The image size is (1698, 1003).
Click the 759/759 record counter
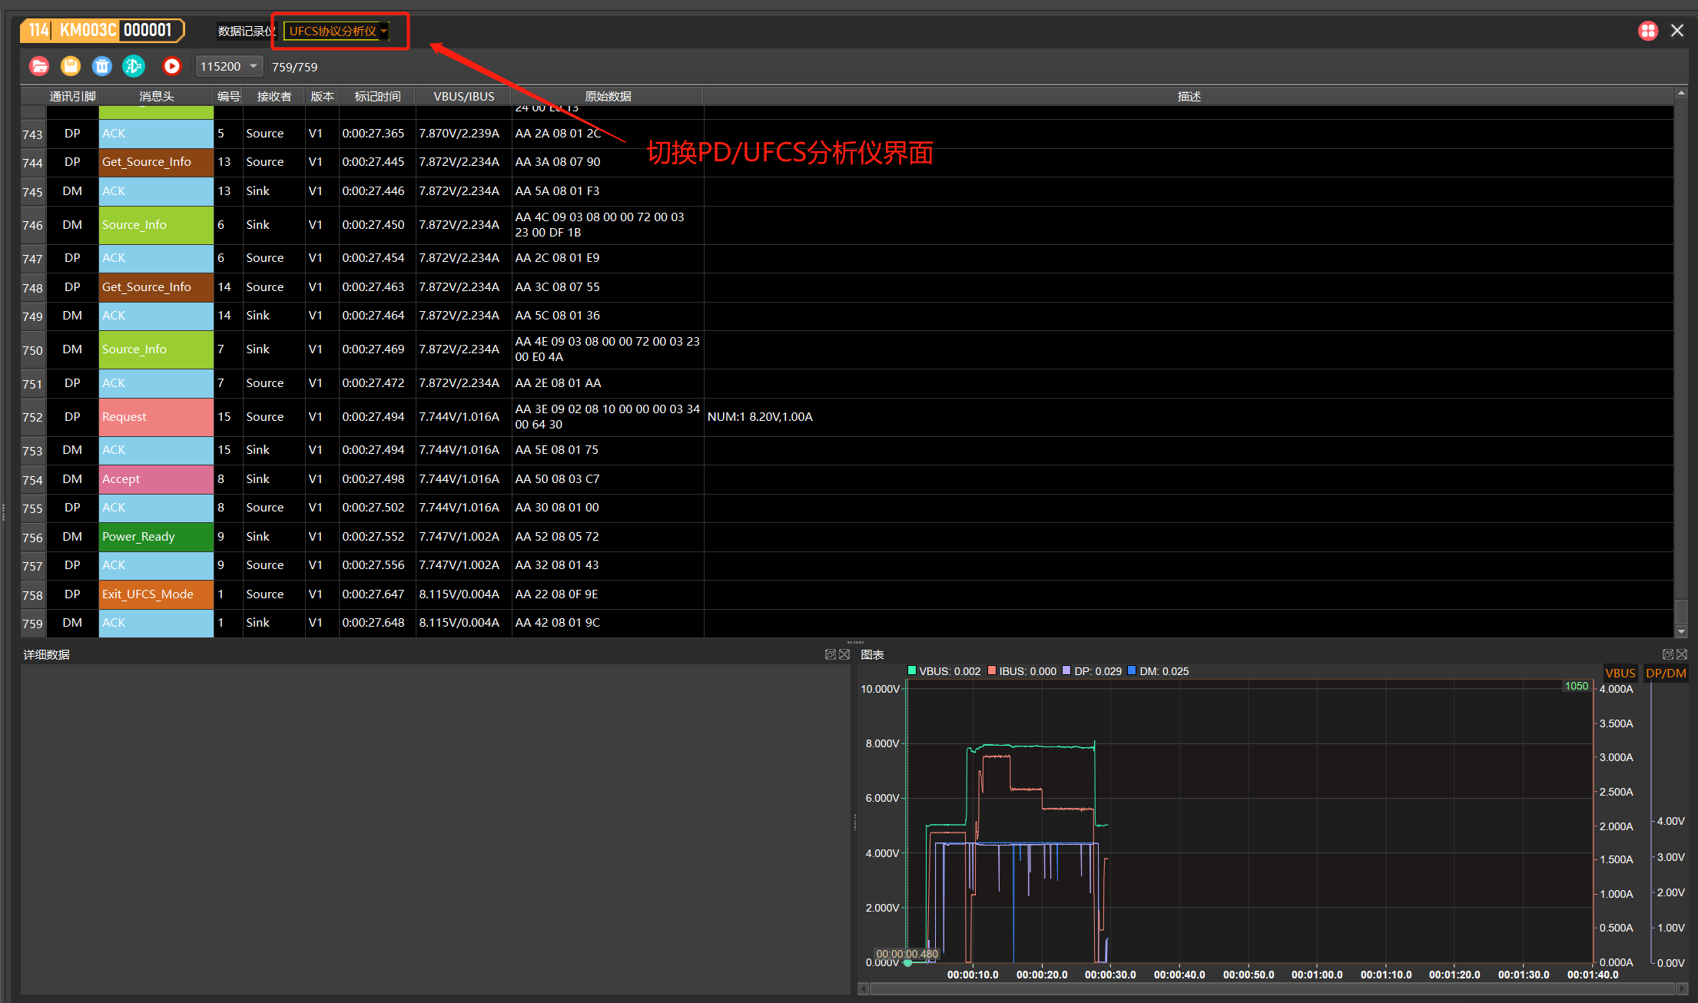(294, 68)
